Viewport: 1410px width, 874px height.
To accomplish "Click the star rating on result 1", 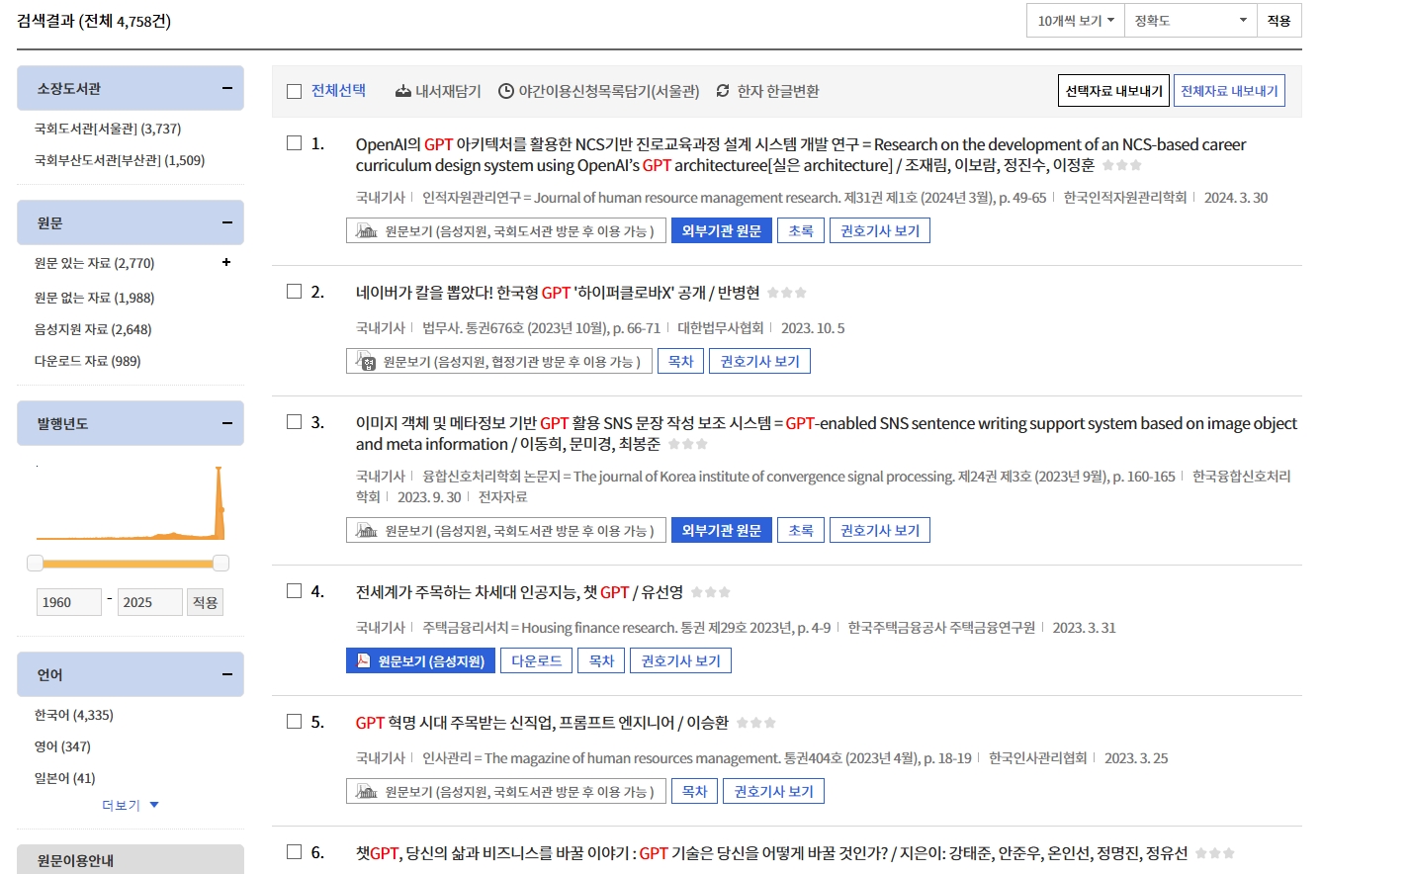I will tap(1122, 165).
